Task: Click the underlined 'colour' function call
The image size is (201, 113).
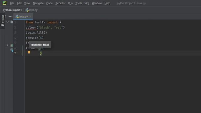Action: pyautogui.click(x=31, y=28)
